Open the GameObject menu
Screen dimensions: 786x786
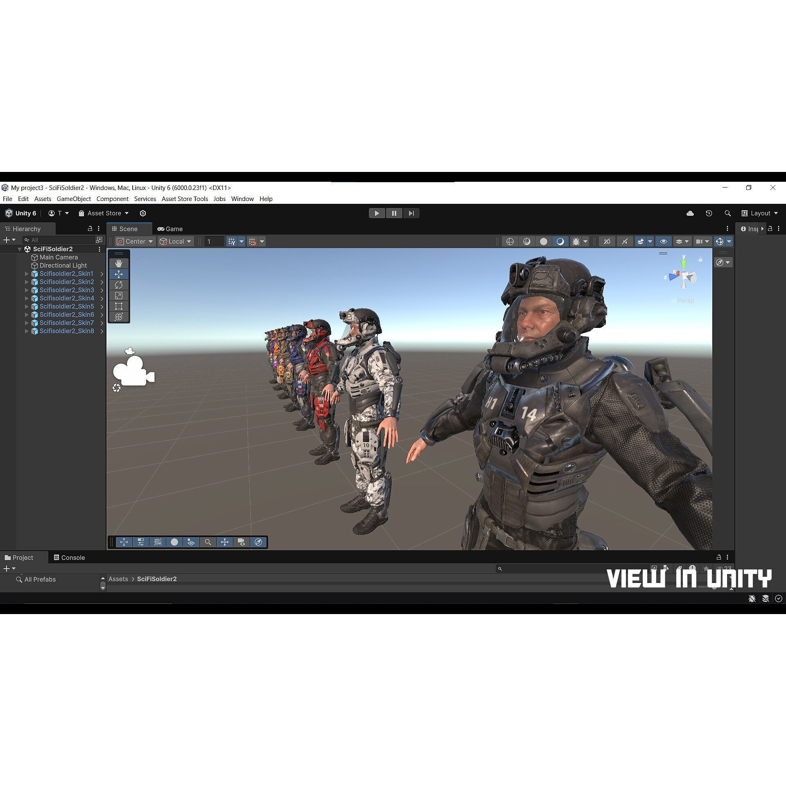[x=74, y=199]
